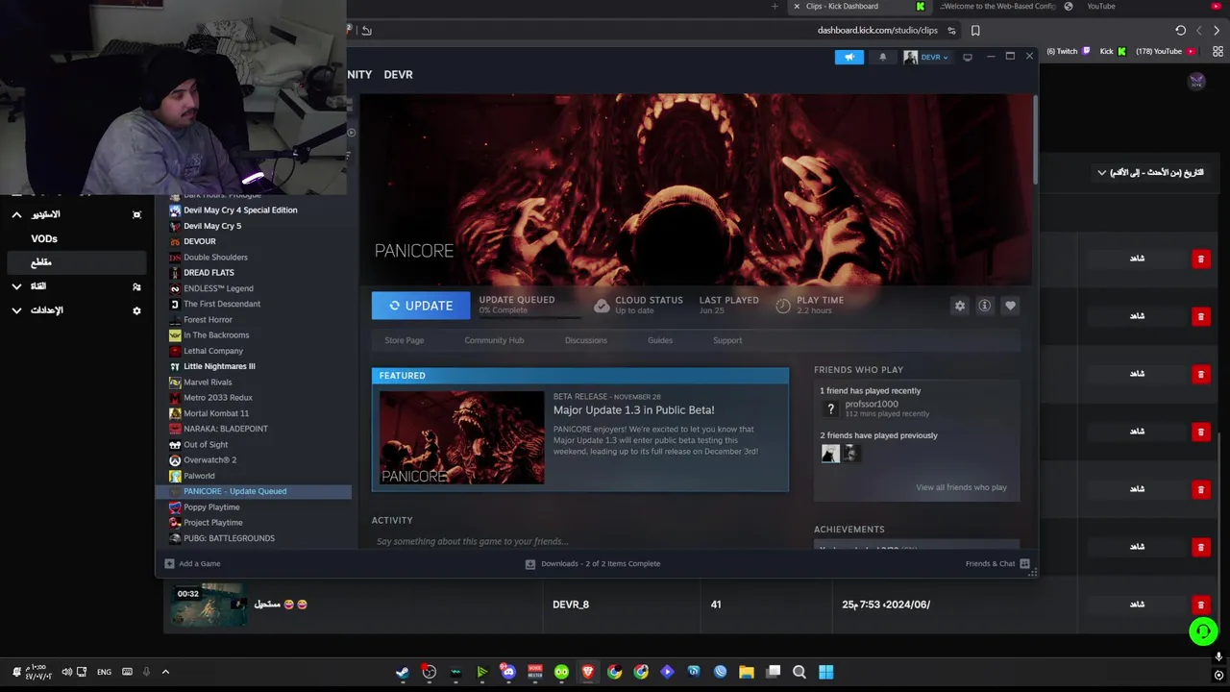Switch to the YouTube browser tab
This screenshot has width=1230, height=692.
click(x=1100, y=6)
